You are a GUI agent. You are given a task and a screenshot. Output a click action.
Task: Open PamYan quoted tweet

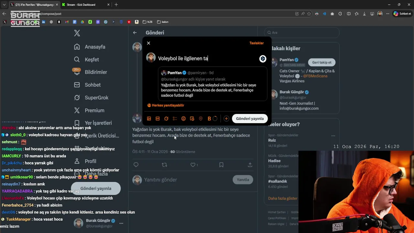tap(213, 84)
